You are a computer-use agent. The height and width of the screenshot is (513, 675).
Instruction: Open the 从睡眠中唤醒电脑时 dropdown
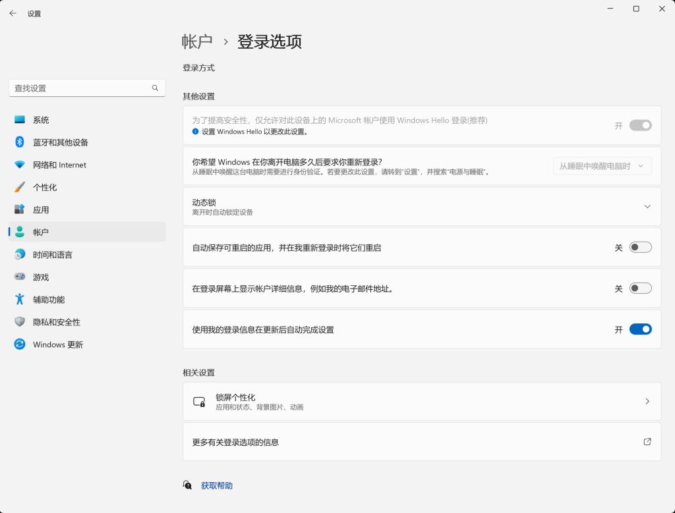pos(602,166)
